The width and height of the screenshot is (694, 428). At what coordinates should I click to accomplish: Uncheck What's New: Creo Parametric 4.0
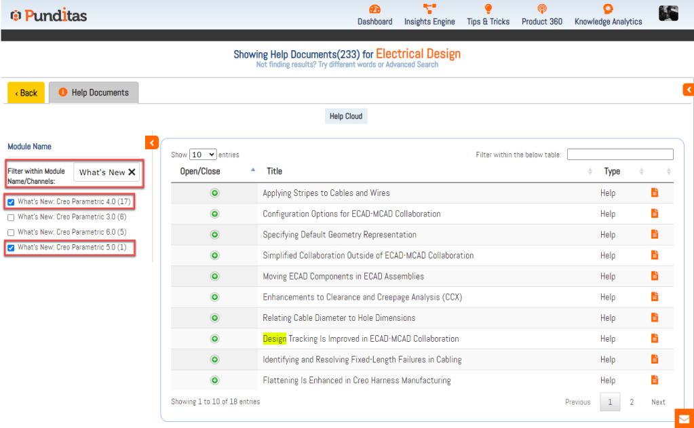click(11, 201)
